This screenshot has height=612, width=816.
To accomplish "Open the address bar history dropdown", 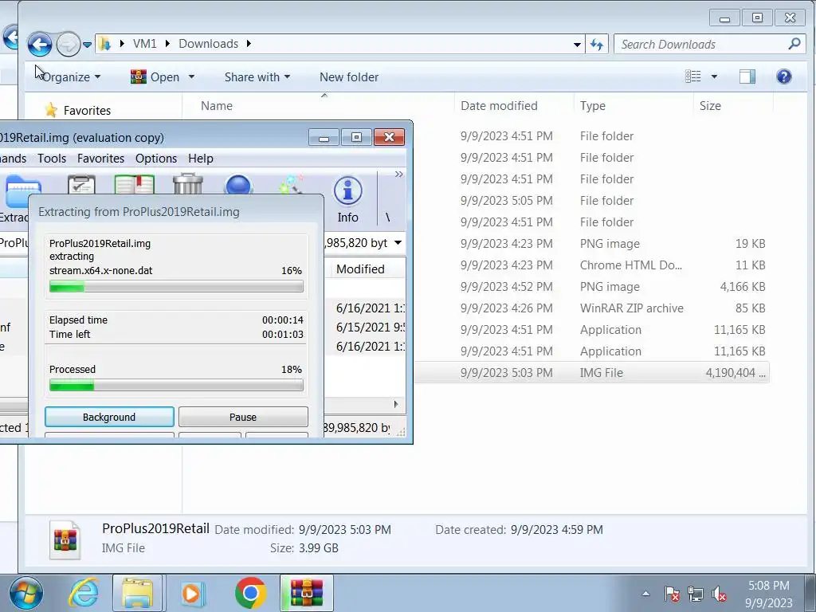I will (577, 45).
